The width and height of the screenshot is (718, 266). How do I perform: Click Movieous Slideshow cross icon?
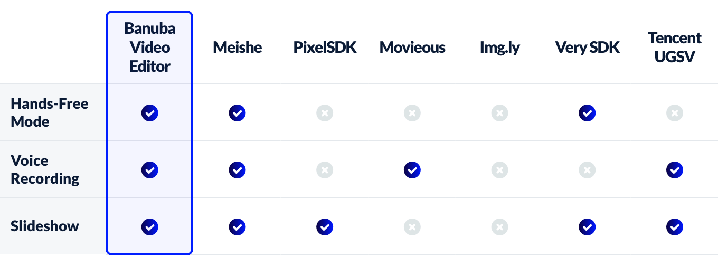[x=412, y=226]
